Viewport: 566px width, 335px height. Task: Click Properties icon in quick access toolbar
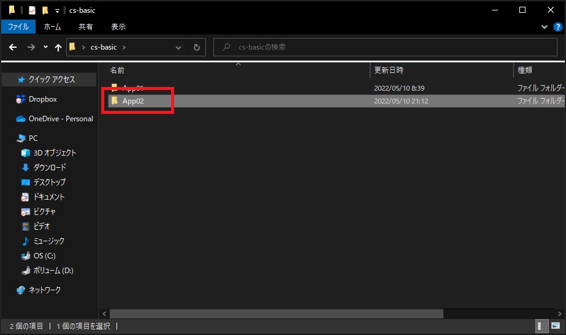pos(32,10)
